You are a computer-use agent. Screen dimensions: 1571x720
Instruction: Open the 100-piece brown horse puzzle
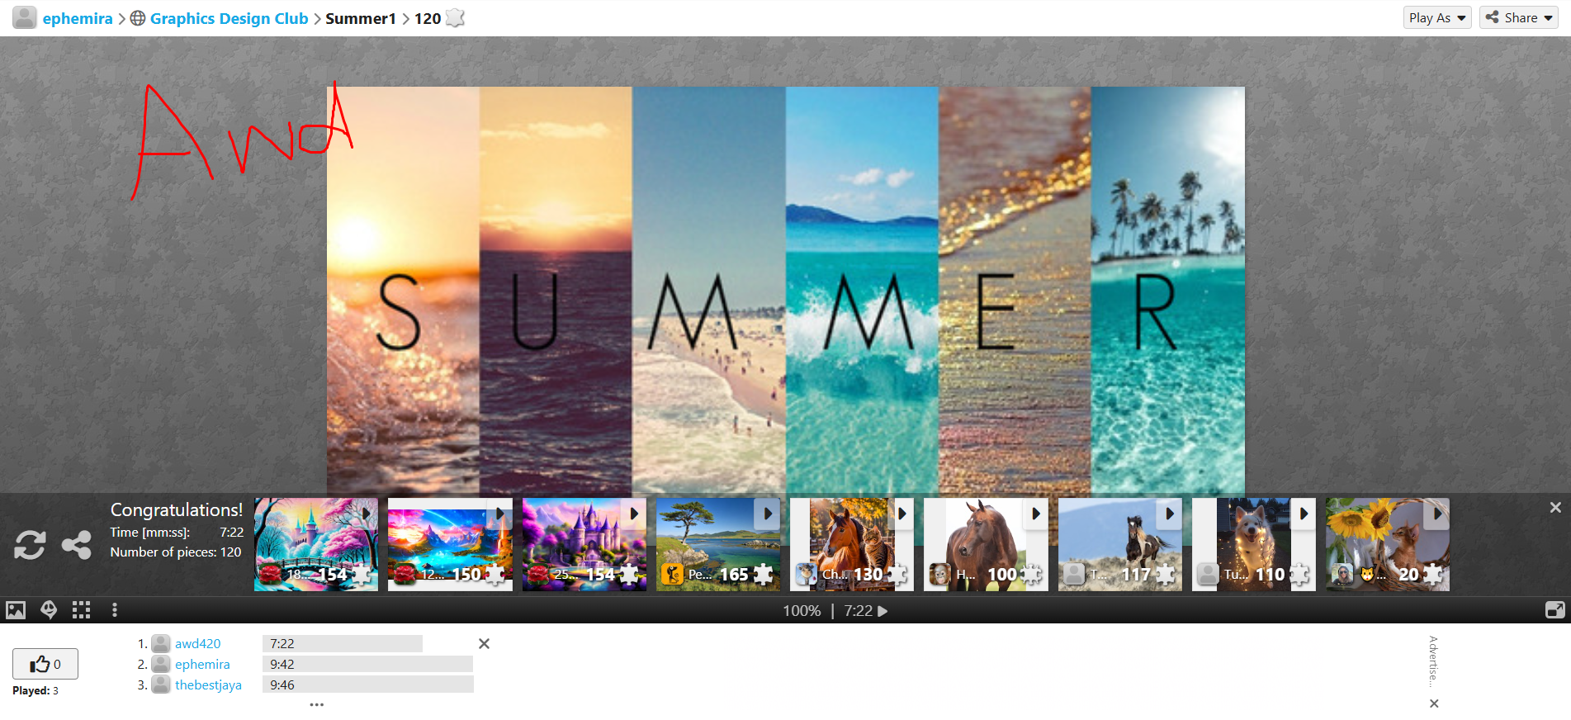(x=986, y=544)
